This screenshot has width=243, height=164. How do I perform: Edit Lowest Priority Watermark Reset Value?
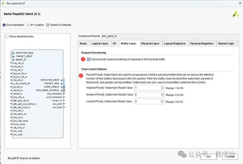[x=149, y=101]
